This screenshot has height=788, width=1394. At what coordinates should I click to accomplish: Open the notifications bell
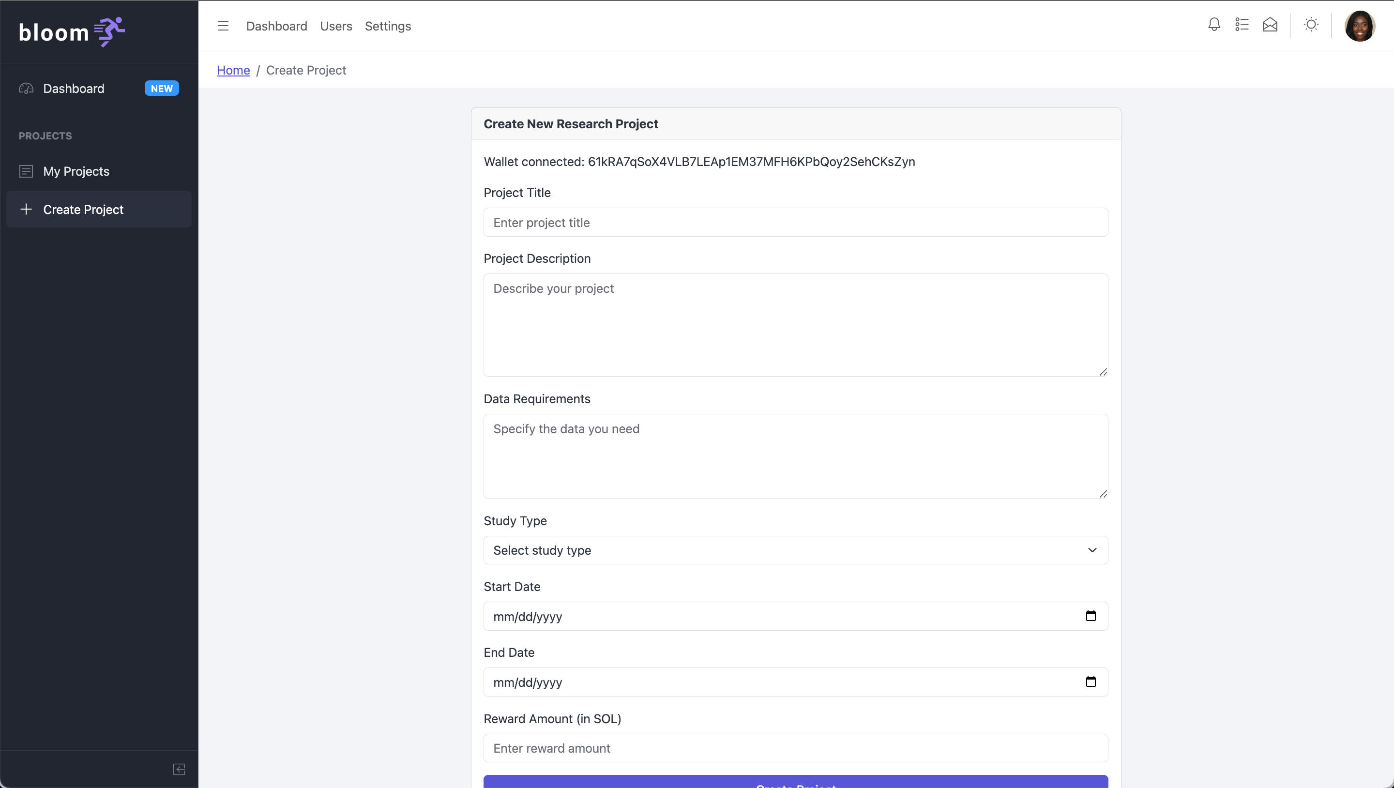click(x=1214, y=25)
